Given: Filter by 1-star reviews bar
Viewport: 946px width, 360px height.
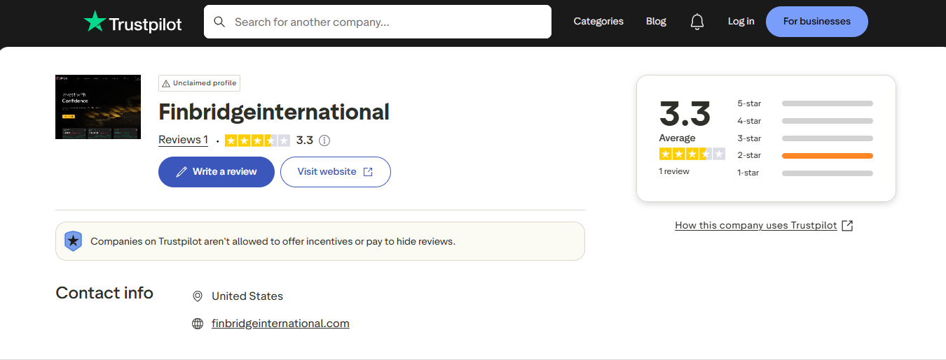Looking at the screenshot, I should pyautogui.click(x=828, y=173).
